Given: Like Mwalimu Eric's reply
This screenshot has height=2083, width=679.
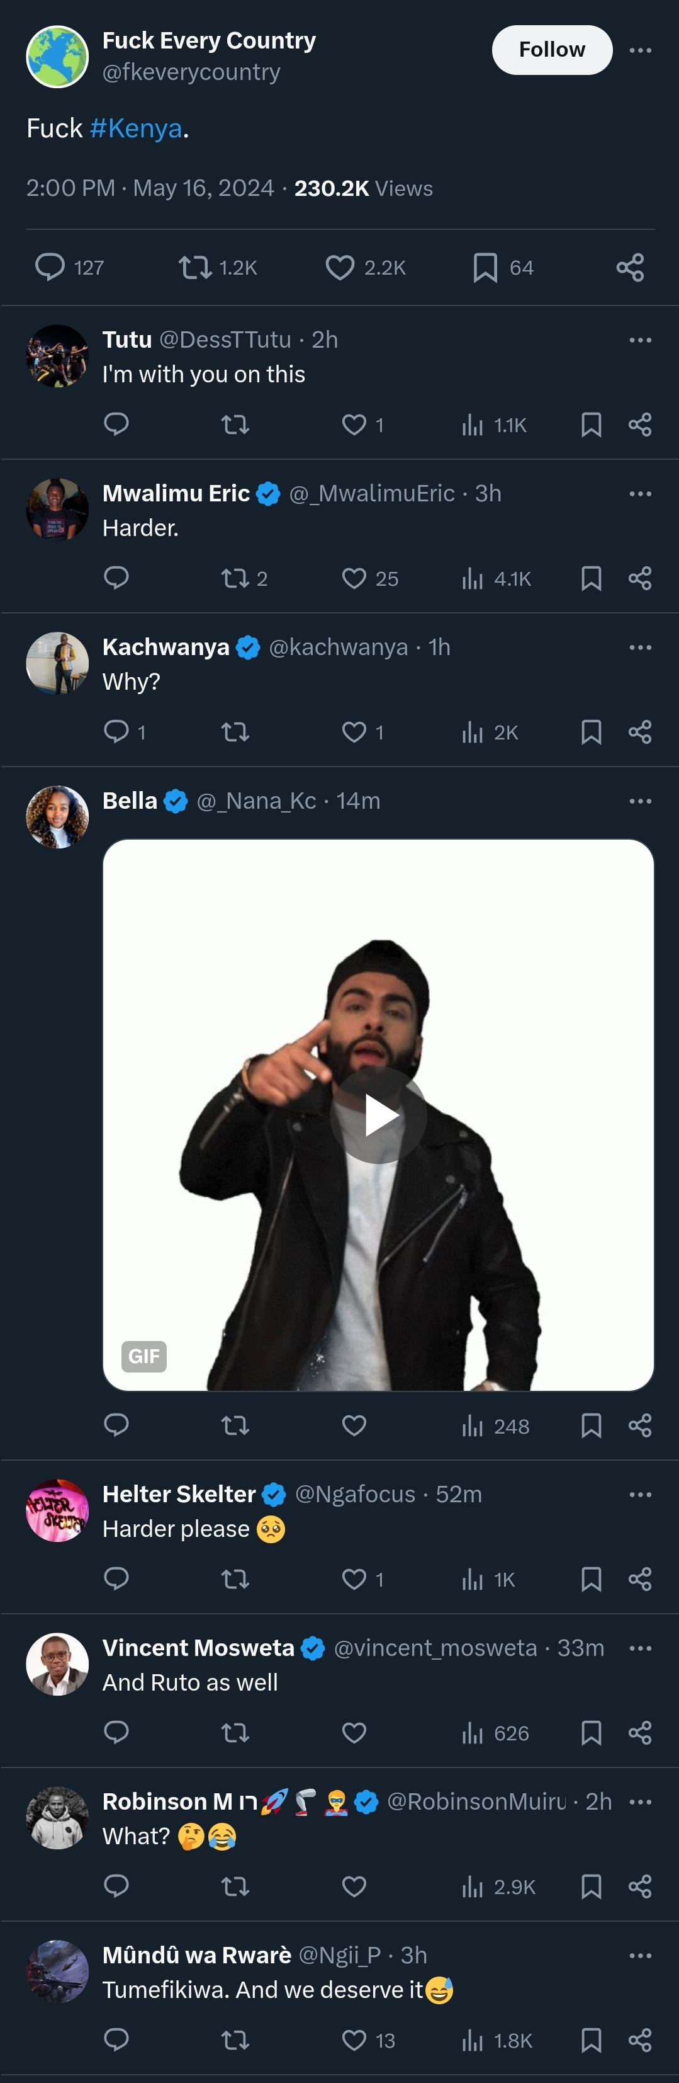Looking at the screenshot, I should coord(354,578).
